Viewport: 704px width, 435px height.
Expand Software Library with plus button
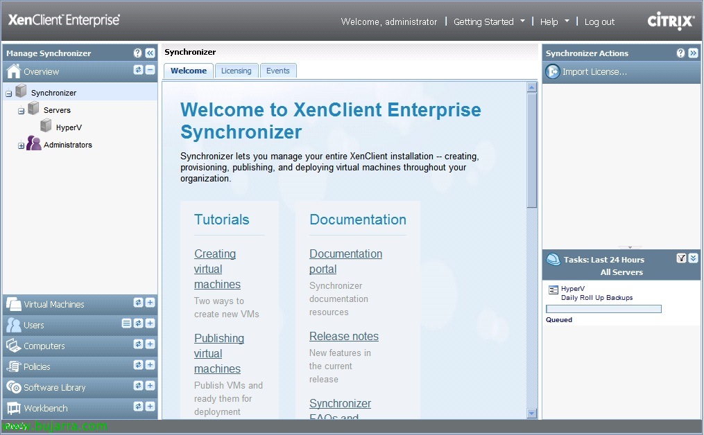(x=151, y=386)
